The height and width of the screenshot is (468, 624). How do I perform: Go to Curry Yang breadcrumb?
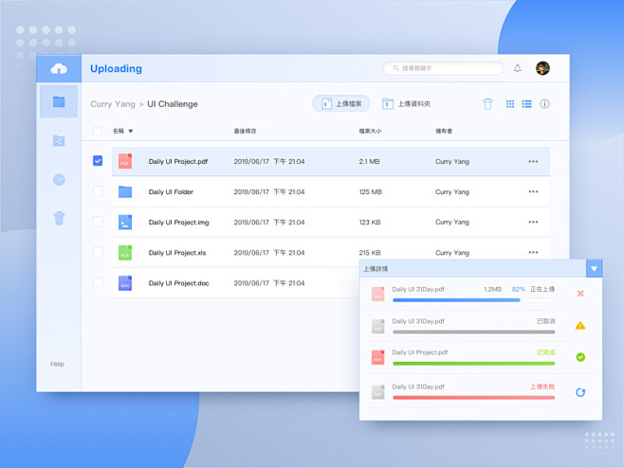point(113,104)
